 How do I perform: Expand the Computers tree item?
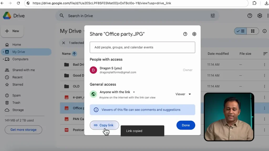[x=3, y=59]
